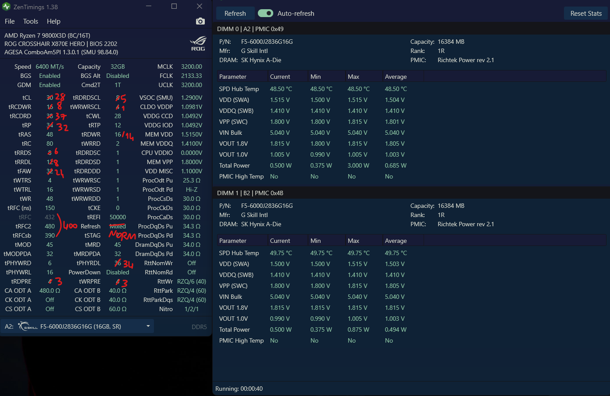The image size is (610, 396).
Task: Expand the module list arrow
Action: tap(148, 326)
